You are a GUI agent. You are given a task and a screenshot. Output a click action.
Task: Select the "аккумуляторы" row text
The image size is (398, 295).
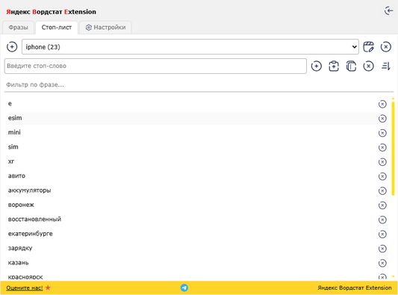(29, 190)
